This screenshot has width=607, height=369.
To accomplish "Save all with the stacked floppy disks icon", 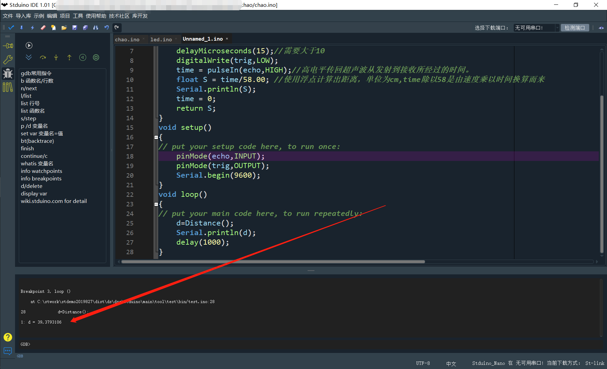I will [x=85, y=28].
